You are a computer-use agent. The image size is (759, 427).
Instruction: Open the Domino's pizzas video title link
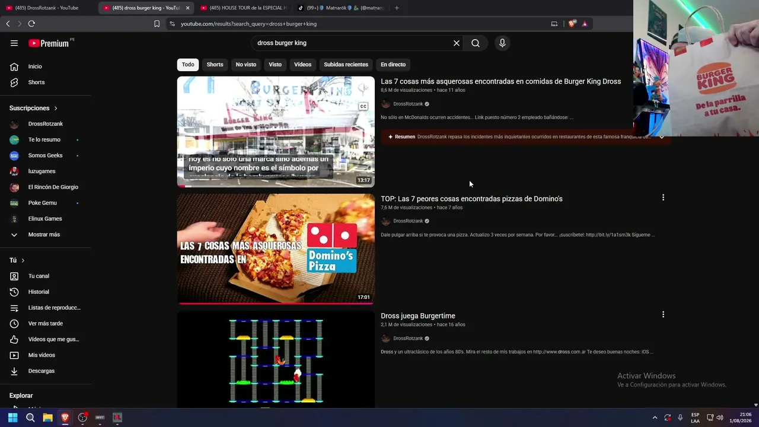point(471,199)
